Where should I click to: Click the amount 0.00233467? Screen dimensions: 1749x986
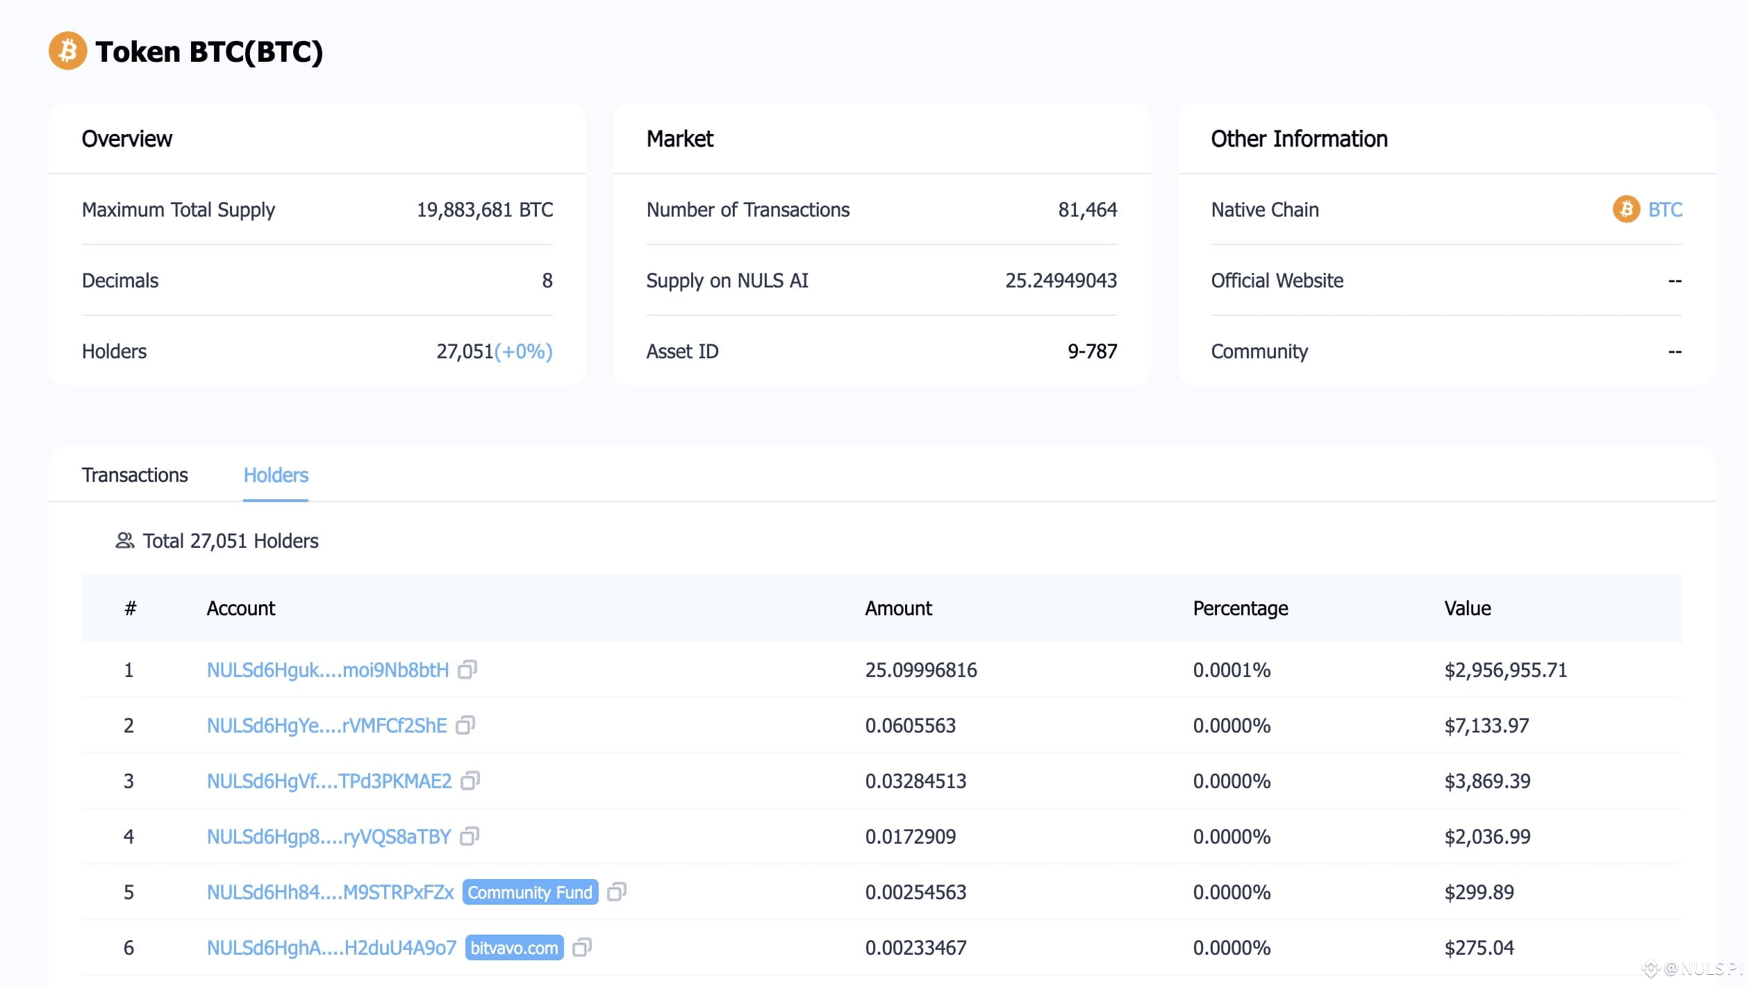(x=915, y=948)
